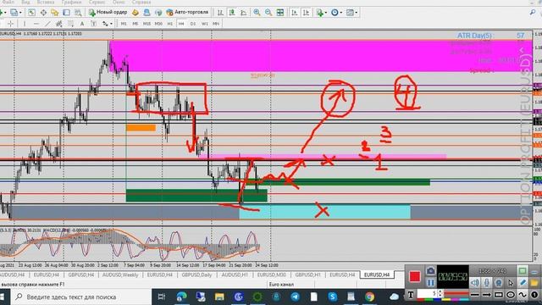This screenshot has width=542, height=305.
Task: Select the trendline tool
Action: [x=47, y=24]
